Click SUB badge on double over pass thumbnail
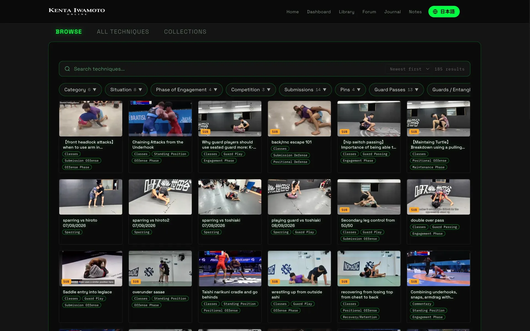The image size is (530, 331). (414, 210)
